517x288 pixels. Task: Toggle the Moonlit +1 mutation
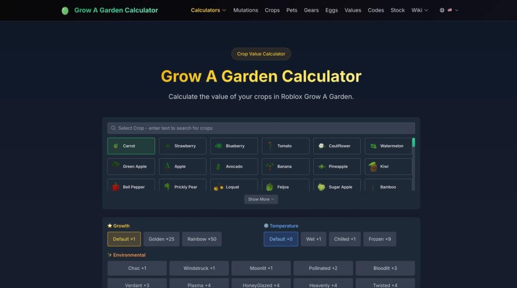[x=261, y=268]
